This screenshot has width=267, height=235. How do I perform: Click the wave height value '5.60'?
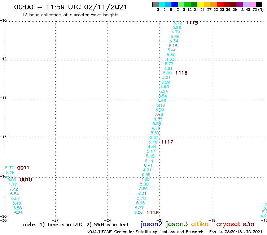[x=171, y=55]
